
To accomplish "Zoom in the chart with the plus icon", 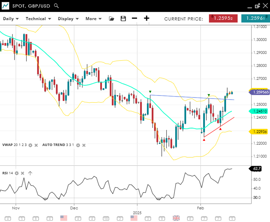I will [x=147, y=18].
